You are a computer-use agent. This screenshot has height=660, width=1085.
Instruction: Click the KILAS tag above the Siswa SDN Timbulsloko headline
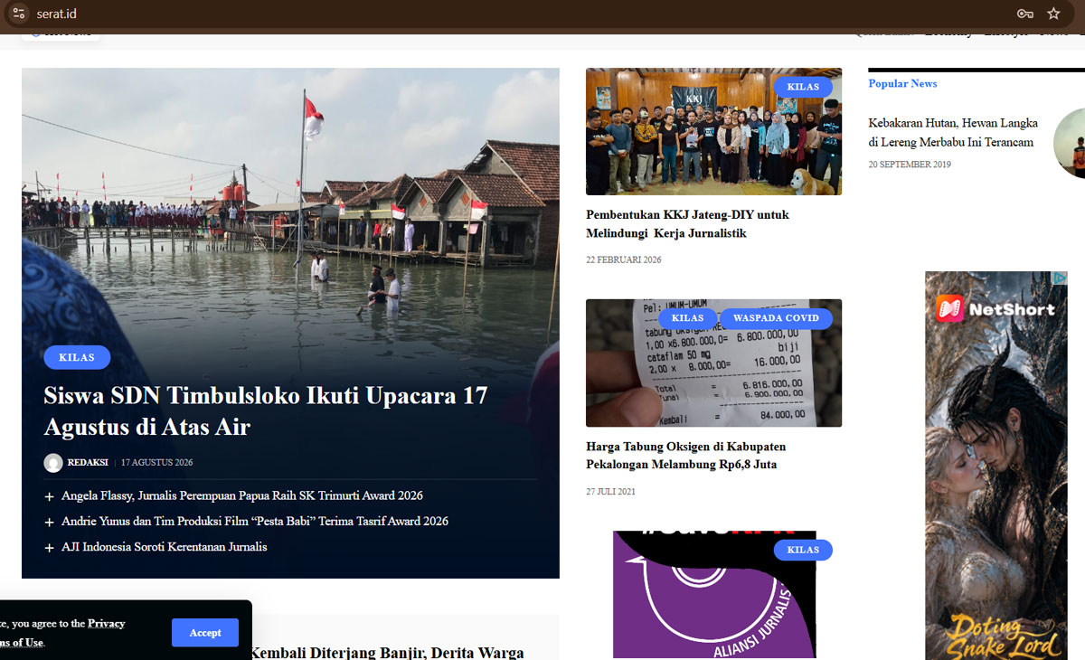77,357
